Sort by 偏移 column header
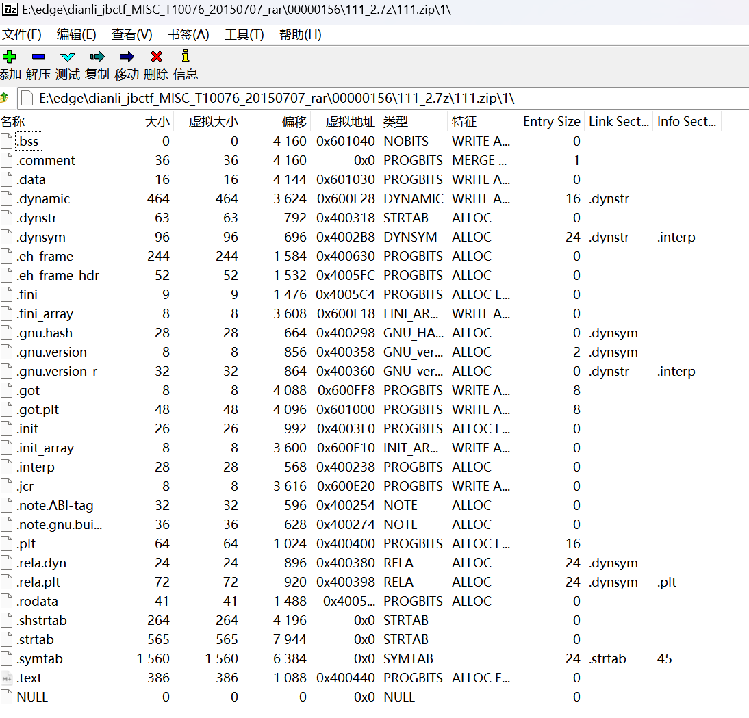The image size is (749, 718). pos(277,122)
